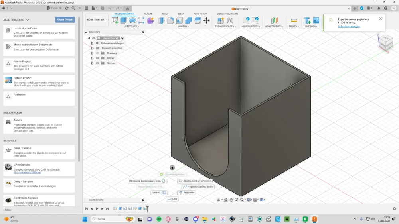Open the KONSTRUKTION workspace dropdown

[97, 20]
